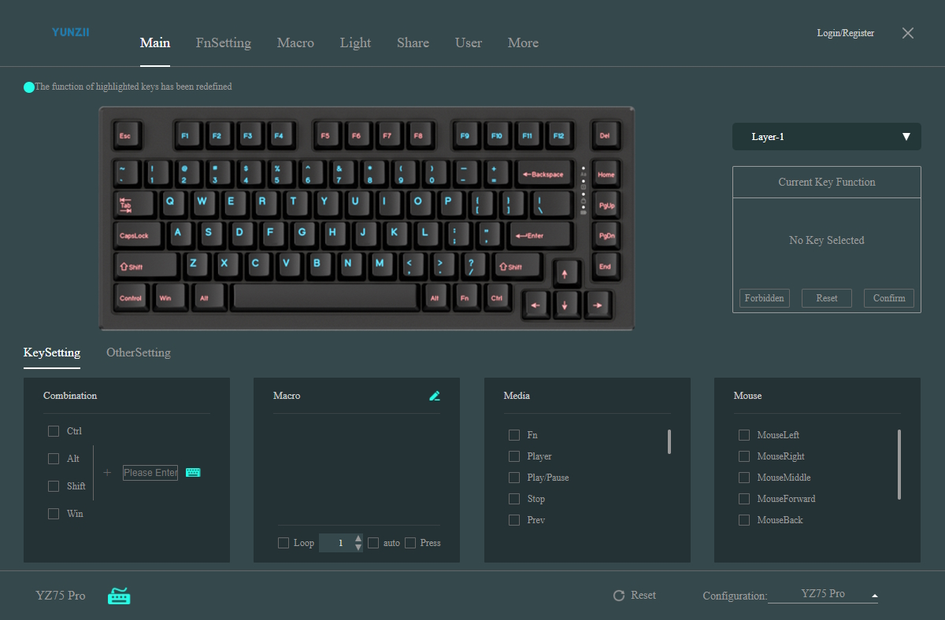This screenshot has width=945, height=620.
Task: Click the keyboard icon beside the combination input
Action: pos(193,473)
